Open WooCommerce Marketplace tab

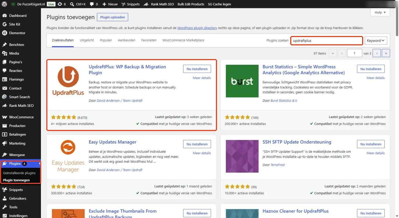pyautogui.click(x=183, y=40)
